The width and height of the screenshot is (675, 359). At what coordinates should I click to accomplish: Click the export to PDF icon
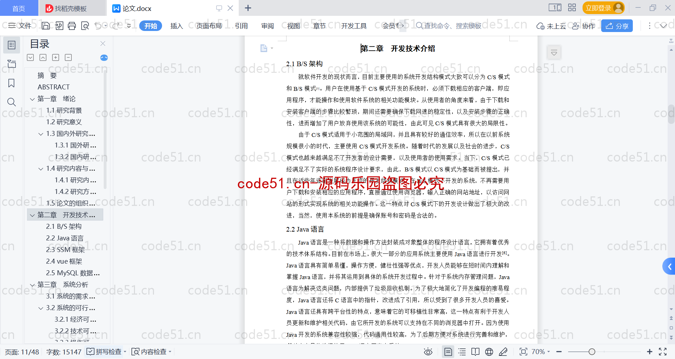[x=59, y=26]
